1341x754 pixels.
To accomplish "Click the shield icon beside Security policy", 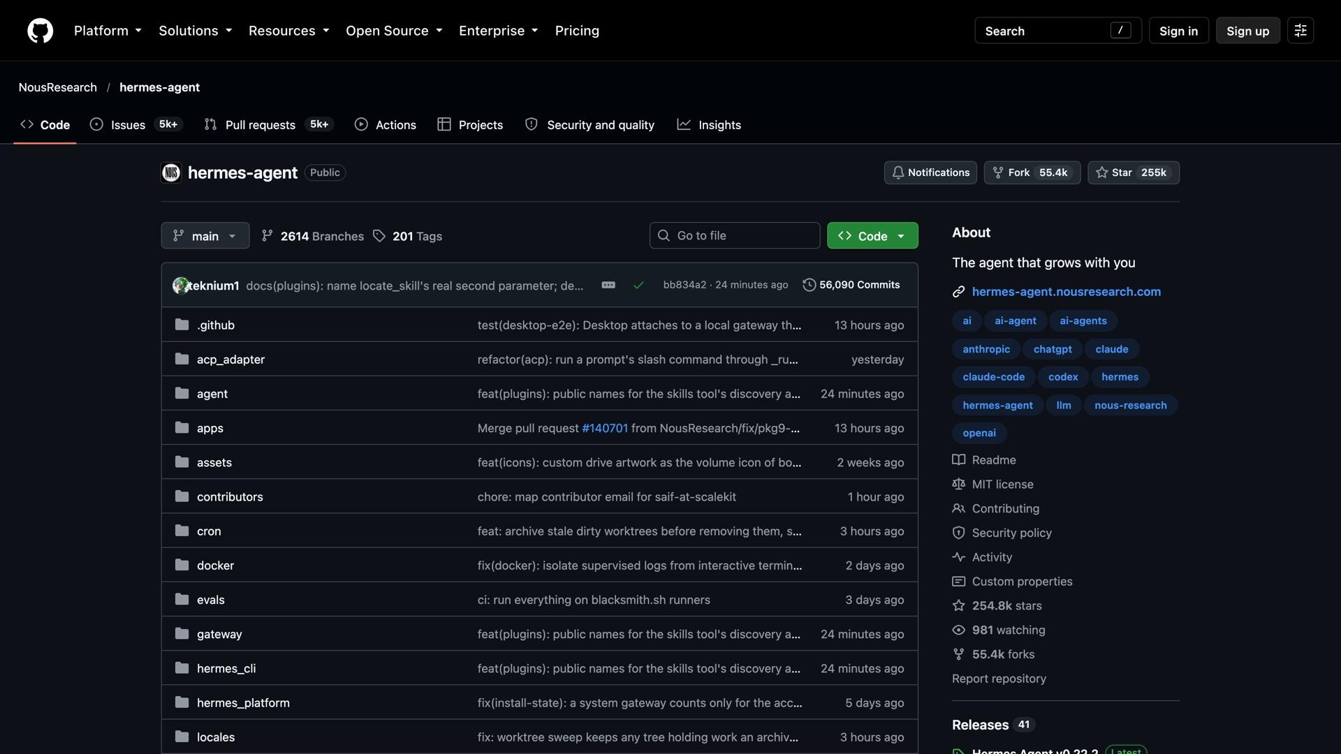I will point(958,533).
